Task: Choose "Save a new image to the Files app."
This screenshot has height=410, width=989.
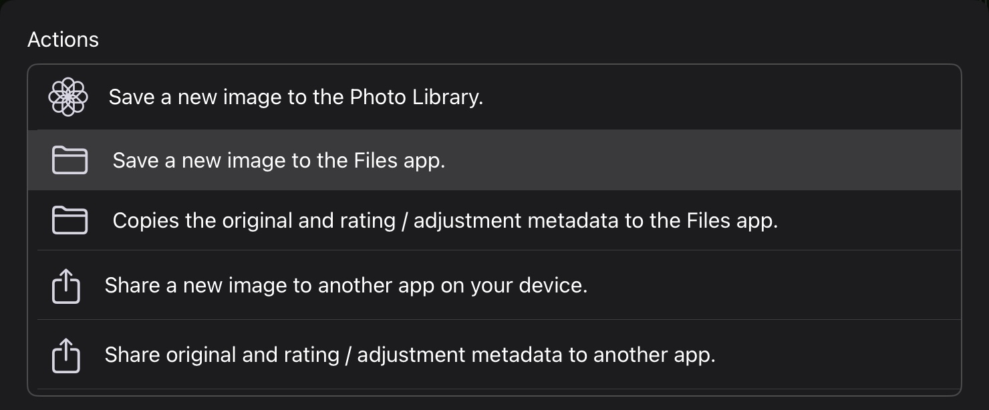Action: click(x=279, y=161)
